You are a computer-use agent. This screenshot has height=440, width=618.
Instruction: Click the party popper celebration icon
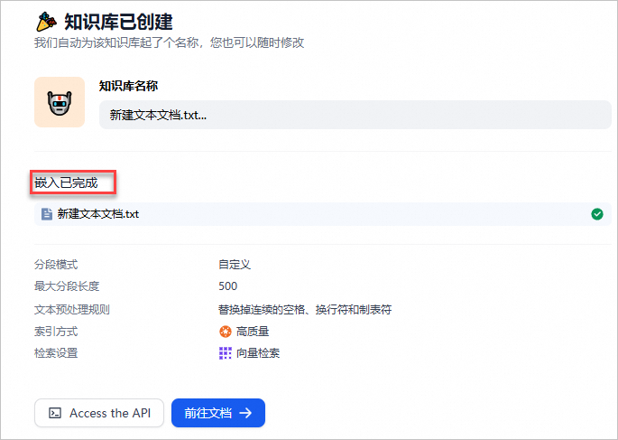point(45,21)
